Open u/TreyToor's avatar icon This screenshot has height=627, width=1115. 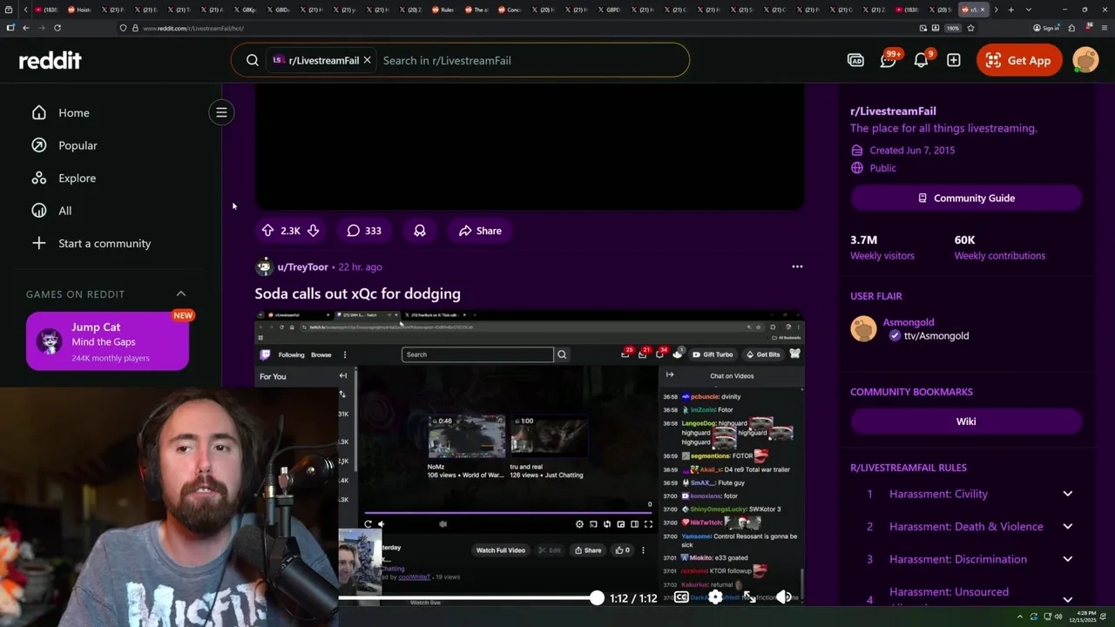264,266
